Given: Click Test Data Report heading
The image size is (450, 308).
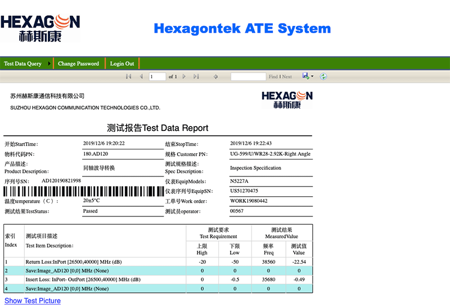Looking at the screenshot, I should [157, 128].
